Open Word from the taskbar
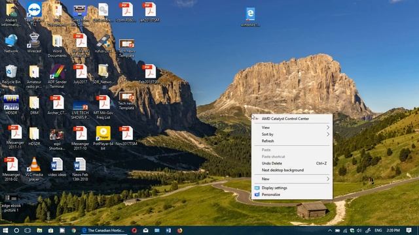The width and height of the screenshot is (419, 235). [168, 230]
